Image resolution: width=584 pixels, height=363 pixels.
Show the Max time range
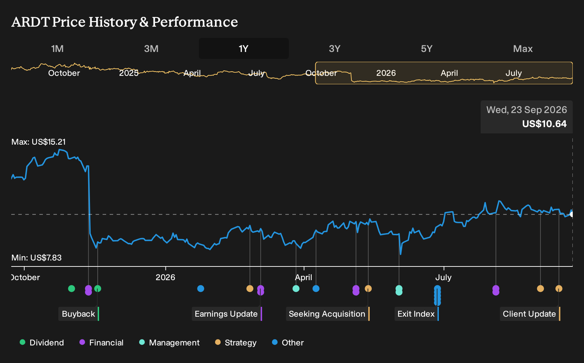(x=523, y=48)
